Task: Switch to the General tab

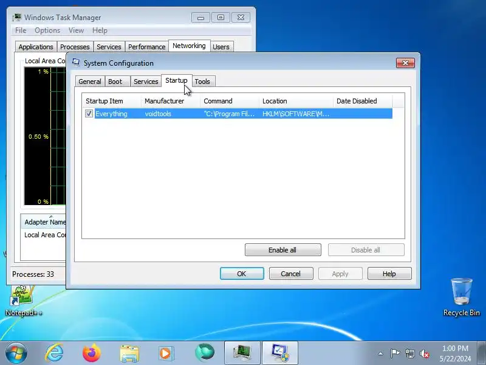Action: coord(90,82)
